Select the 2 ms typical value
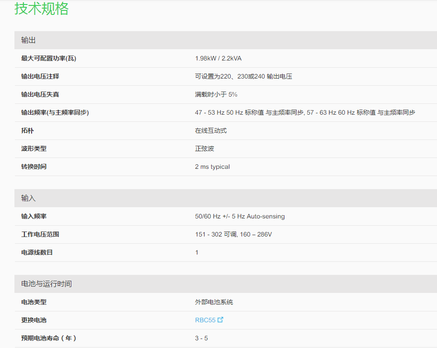The image size is (437, 348). [212, 167]
